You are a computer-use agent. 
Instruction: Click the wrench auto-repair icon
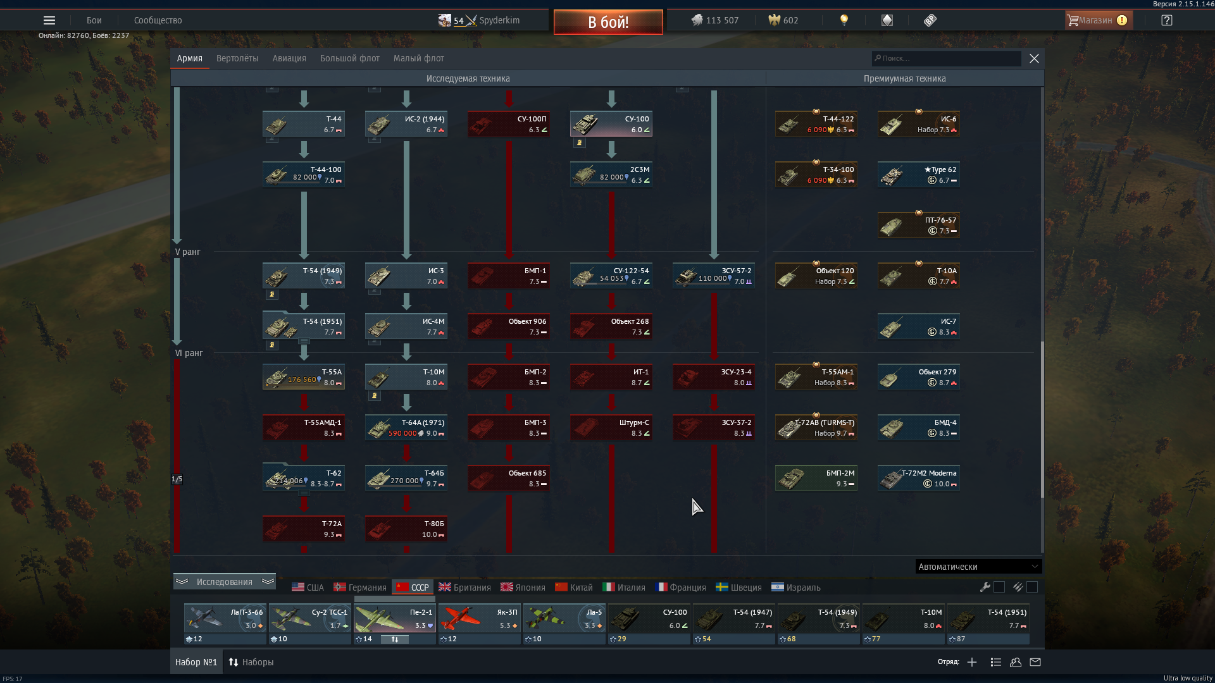pyautogui.click(x=985, y=587)
